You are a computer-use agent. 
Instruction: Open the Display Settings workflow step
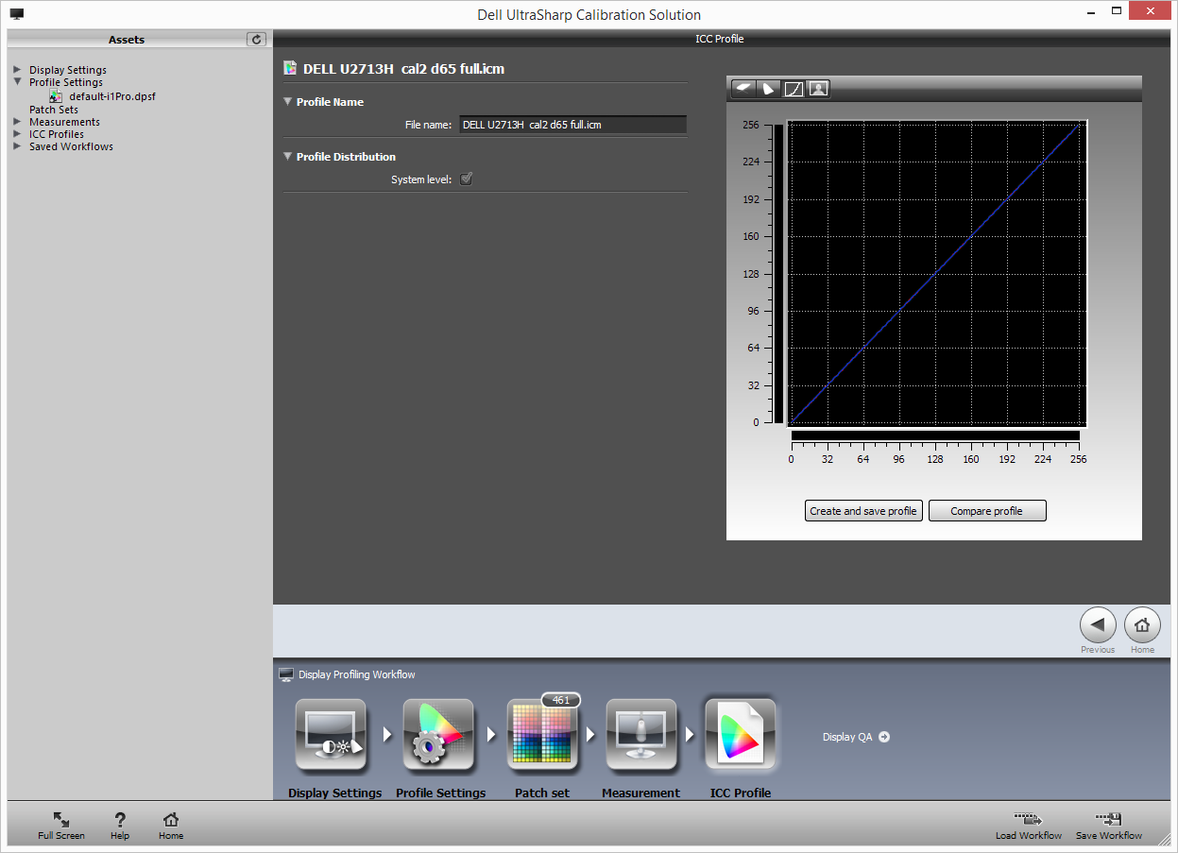pos(331,736)
